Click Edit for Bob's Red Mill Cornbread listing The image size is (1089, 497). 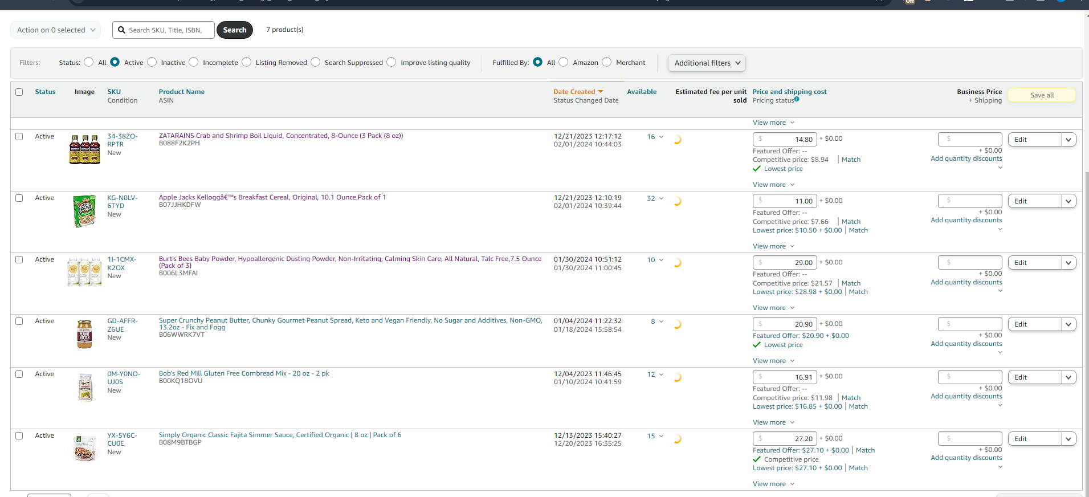(x=1035, y=377)
